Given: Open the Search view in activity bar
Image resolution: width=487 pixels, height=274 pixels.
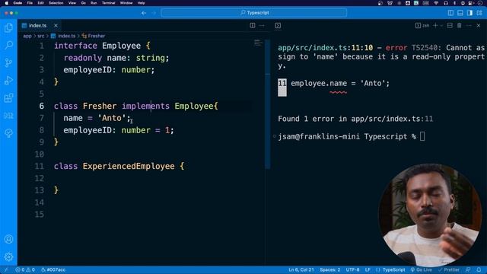Looking at the screenshot, I should click(x=8, y=46).
